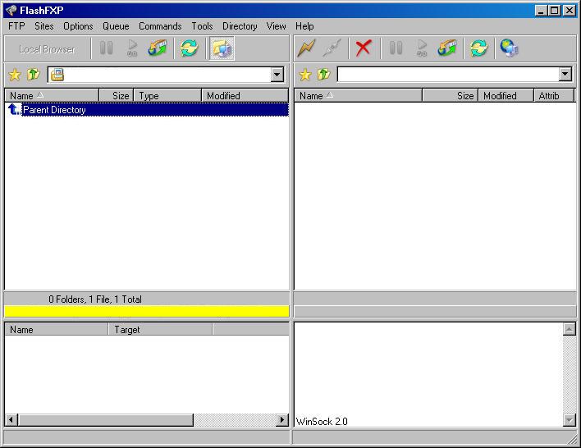
Task: Open the FTP menu
Action: [x=16, y=26]
